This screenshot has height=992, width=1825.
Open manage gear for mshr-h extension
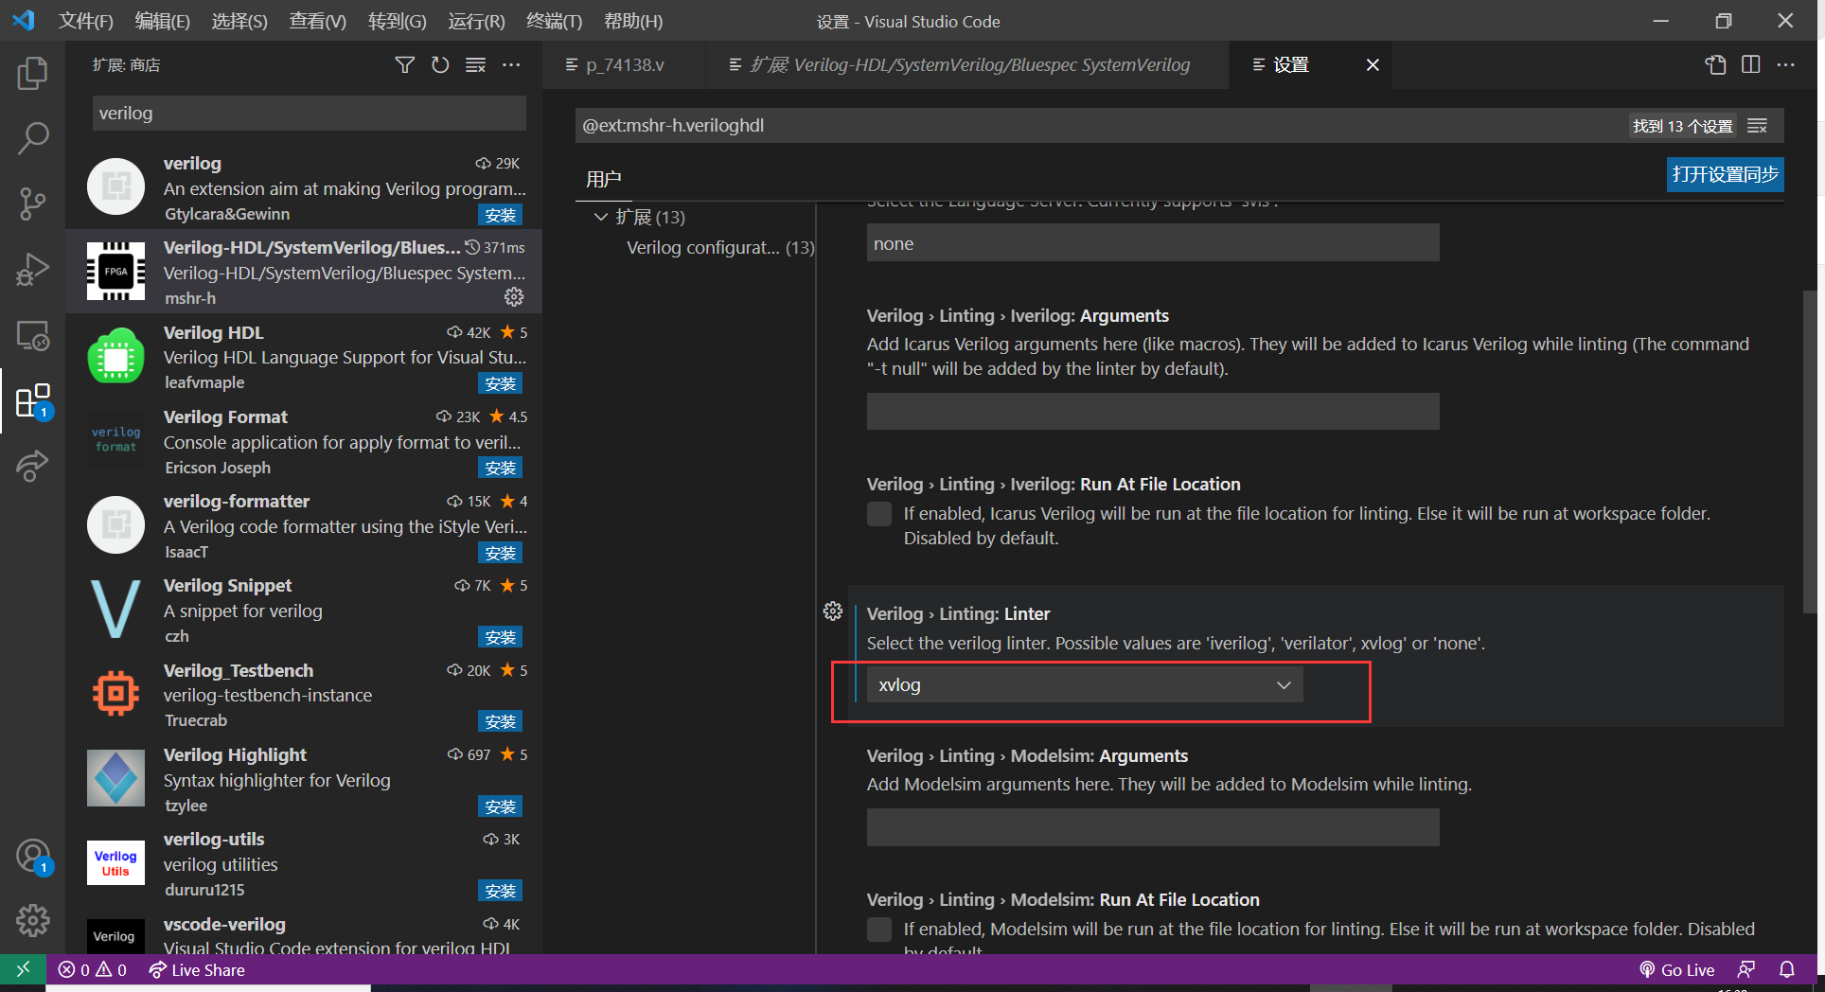514,297
